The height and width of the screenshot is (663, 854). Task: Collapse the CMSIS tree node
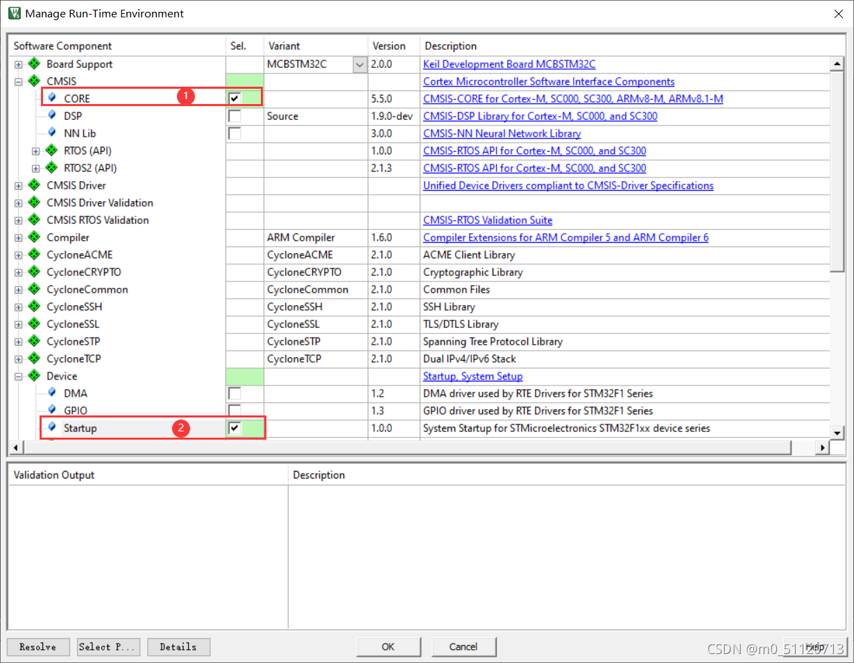tap(18, 82)
